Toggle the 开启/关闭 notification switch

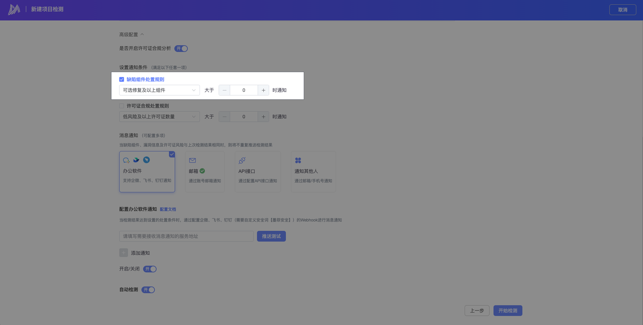[x=150, y=269]
